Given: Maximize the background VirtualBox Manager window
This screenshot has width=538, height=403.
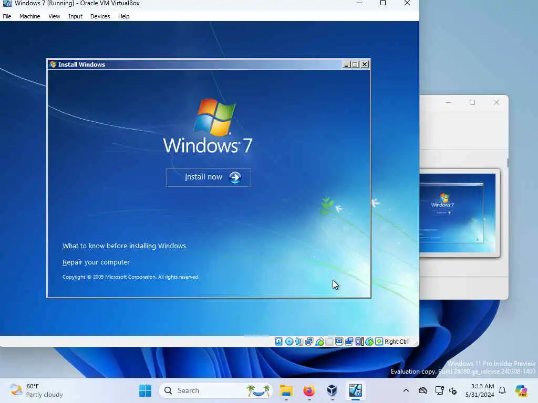Looking at the screenshot, I should [472, 102].
